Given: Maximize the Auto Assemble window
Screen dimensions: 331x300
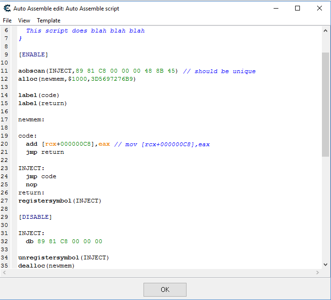Looking at the screenshot, I should (298, 8).
